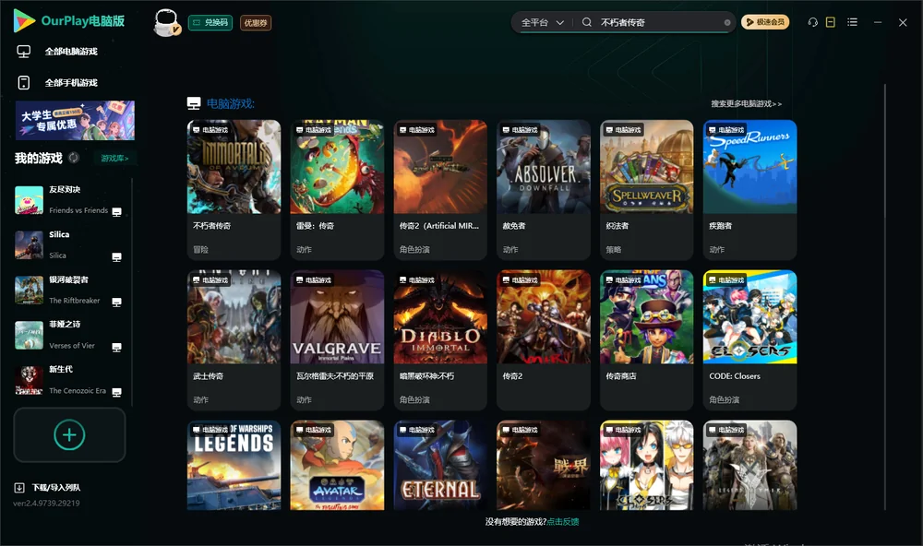Open the 大学生专属优惠 banner
The height and width of the screenshot is (546, 923).
pyautogui.click(x=75, y=121)
